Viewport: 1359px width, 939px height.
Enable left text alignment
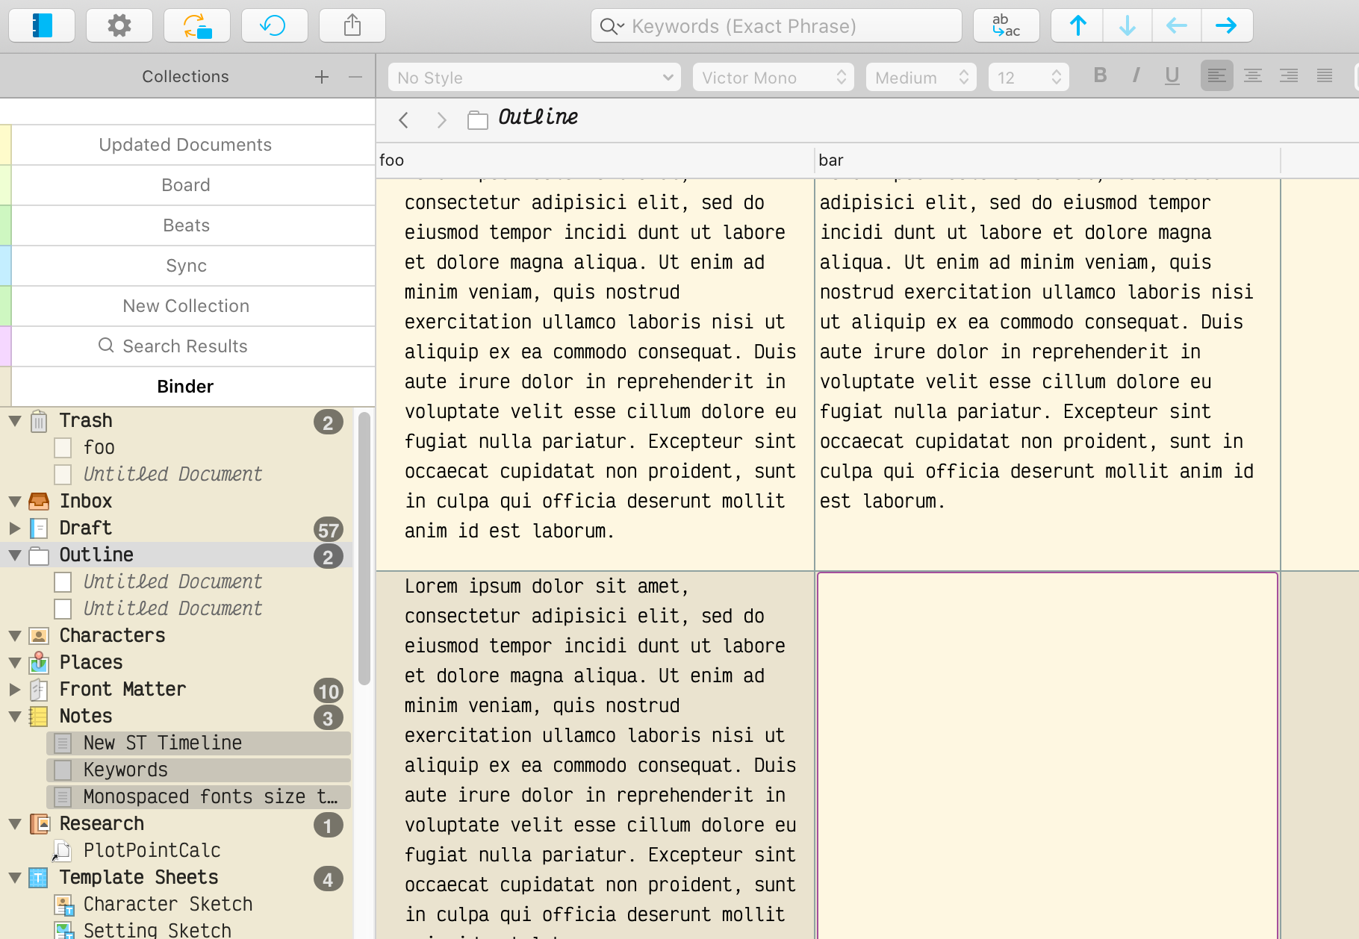point(1216,75)
